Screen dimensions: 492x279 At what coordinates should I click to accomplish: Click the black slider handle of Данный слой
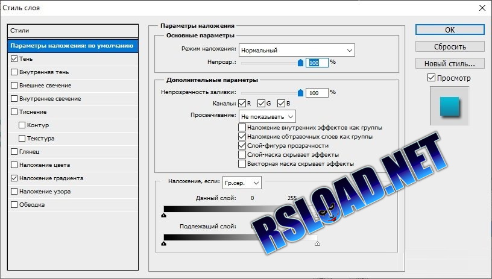[x=163, y=215]
